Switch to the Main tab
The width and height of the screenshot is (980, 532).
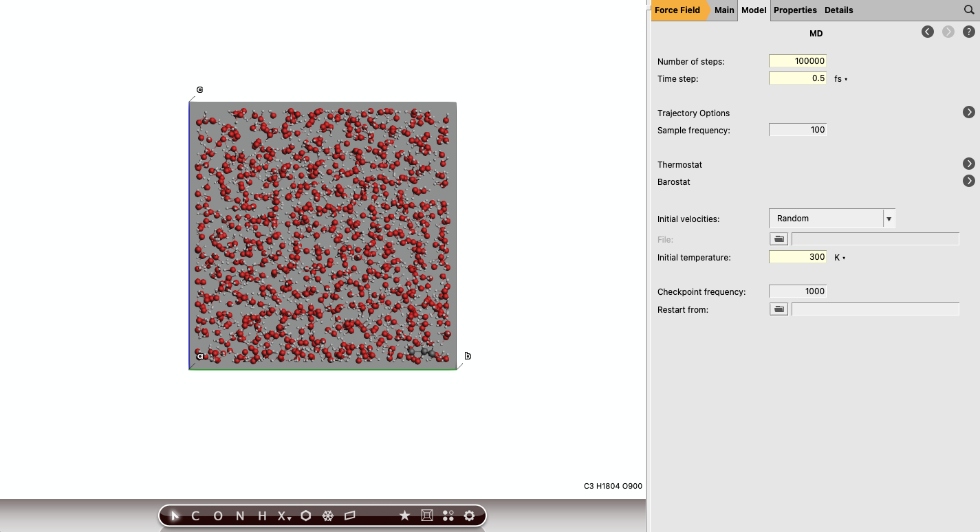click(724, 10)
